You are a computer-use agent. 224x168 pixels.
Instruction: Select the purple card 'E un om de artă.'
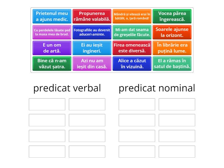pos(52,48)
